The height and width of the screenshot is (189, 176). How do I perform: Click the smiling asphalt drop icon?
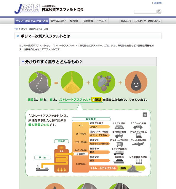tap(136, 82)
